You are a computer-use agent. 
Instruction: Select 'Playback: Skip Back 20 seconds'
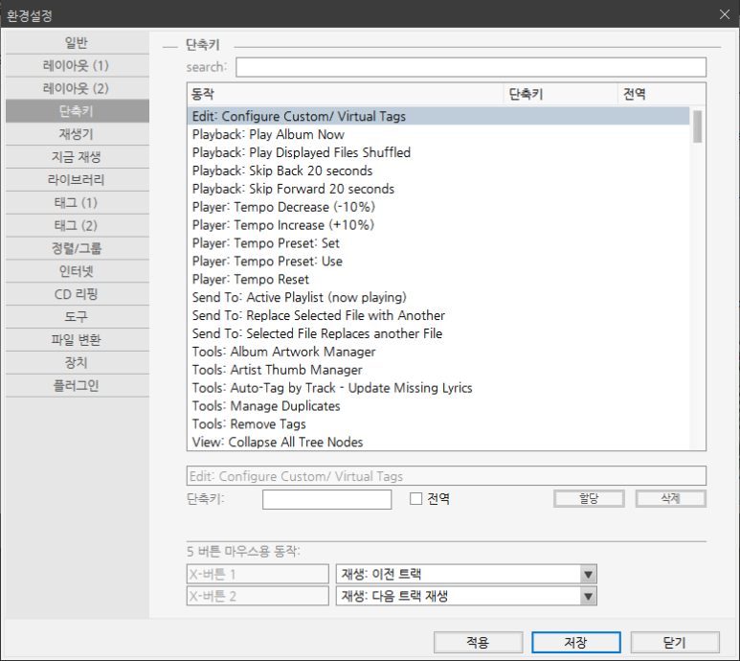pyautogui.click(x=438, y=171)
